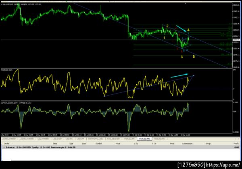Screen dimensions: 242x169
Task: Click the current price label 1153.65 on price scale
Action: click(x=236, y=40)
